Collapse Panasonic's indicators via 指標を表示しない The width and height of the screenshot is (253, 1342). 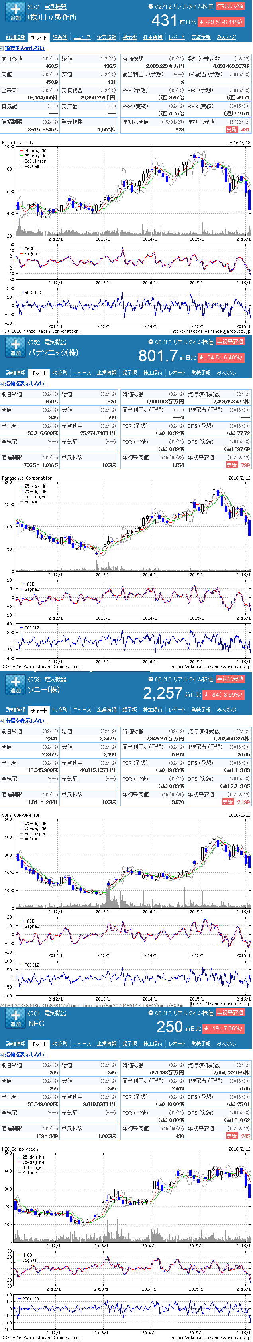pos(24,384)
